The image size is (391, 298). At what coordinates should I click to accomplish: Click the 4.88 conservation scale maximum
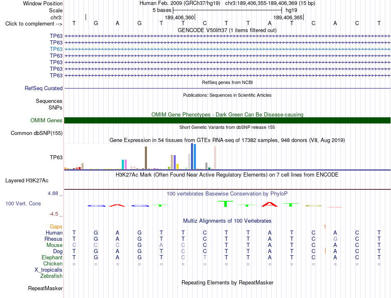(x=53, y=193)
